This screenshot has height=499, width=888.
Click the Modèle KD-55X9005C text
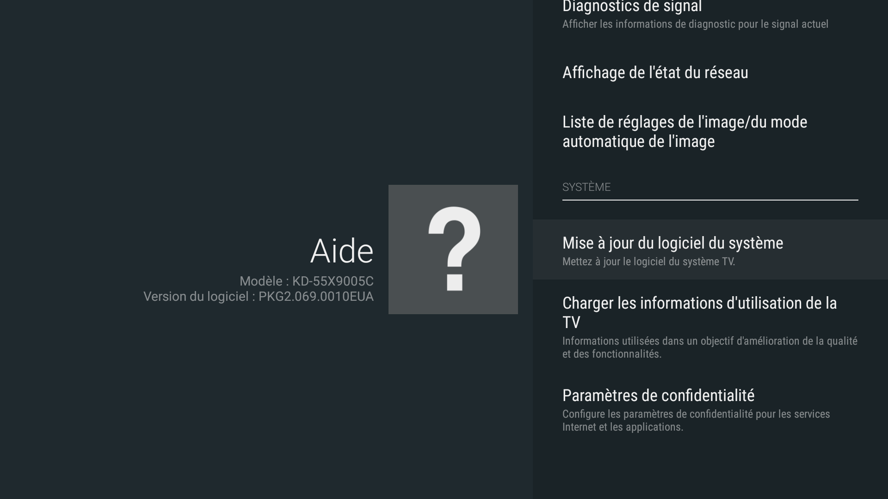306,281
